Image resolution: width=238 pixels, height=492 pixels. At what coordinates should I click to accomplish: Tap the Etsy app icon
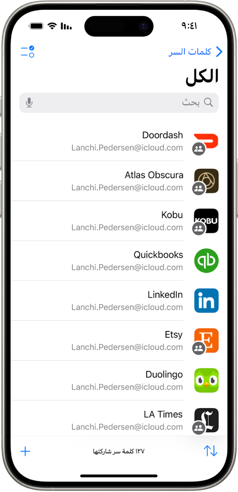[x=206, y=341]
